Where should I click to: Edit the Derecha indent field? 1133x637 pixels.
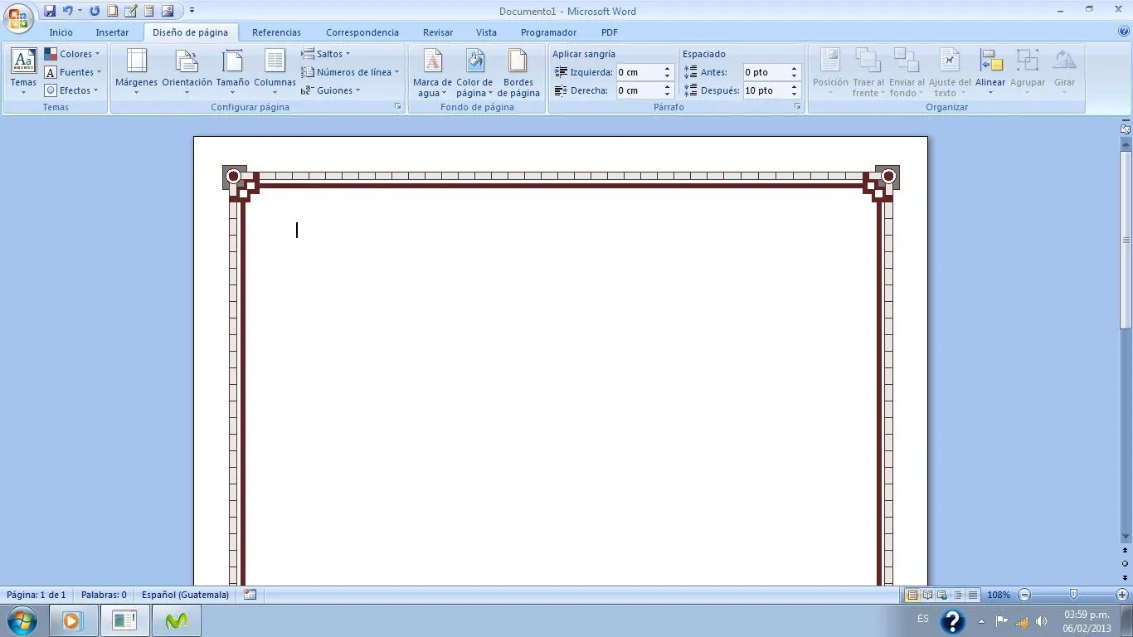[639, 90]
